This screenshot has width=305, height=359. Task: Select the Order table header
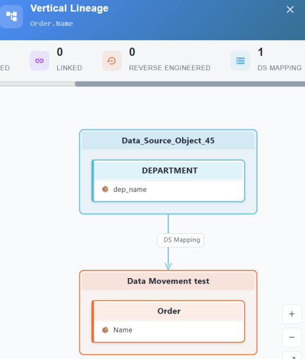pos(168,311)
